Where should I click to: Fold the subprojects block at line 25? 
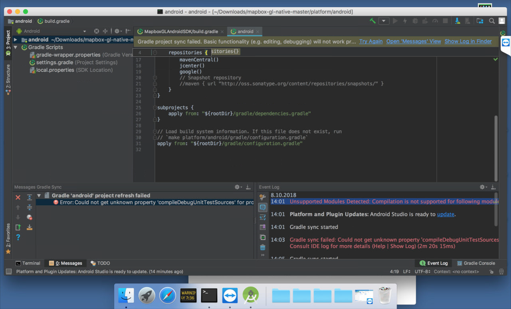(x=155, y=108)
